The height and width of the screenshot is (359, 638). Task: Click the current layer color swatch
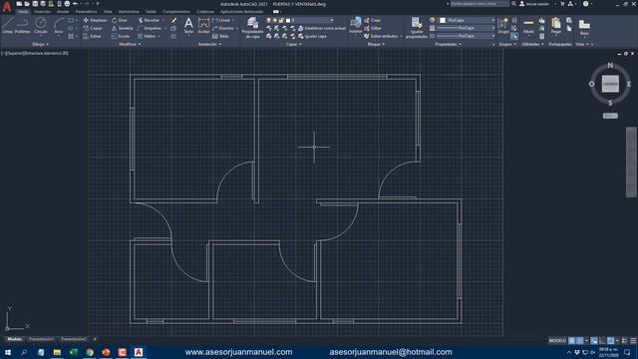288,20
